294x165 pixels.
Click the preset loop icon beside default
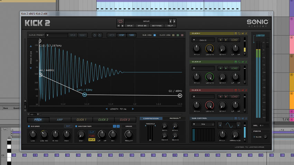pos(120,21)
